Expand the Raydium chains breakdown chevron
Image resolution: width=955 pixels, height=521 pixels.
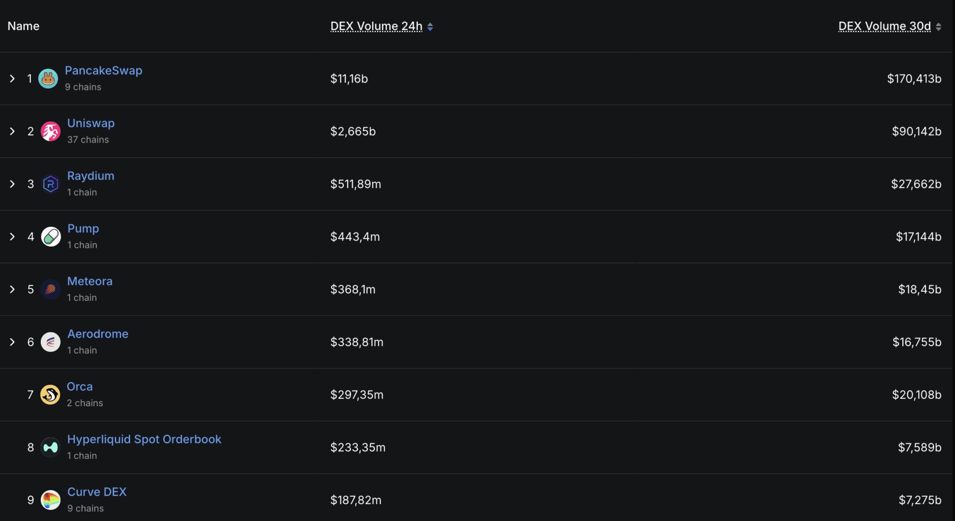click(x=12, y=184)
